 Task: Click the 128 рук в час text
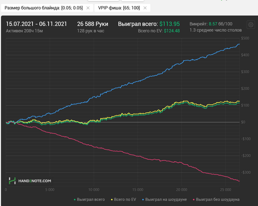(91, 31)
